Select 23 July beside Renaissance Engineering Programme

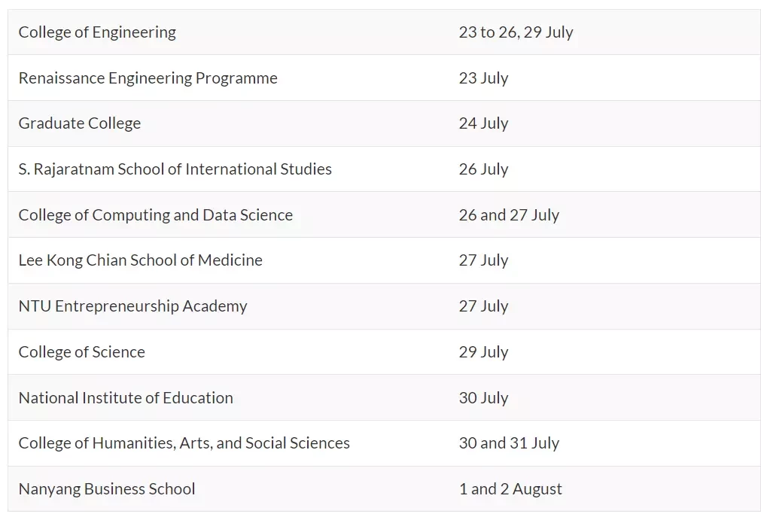483,78
